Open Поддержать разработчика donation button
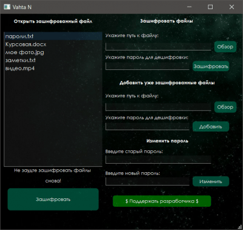The height and width of the screenshot is (230, 243). click(x=162, y=201)
